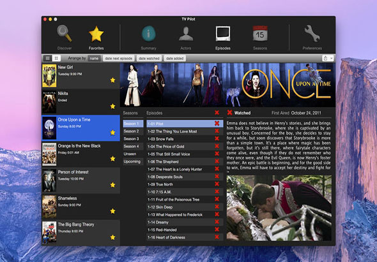The image size is (377, 262).
Task: Toggle favorite star for Once Upon a Time
Action: [x=112, y=133]
